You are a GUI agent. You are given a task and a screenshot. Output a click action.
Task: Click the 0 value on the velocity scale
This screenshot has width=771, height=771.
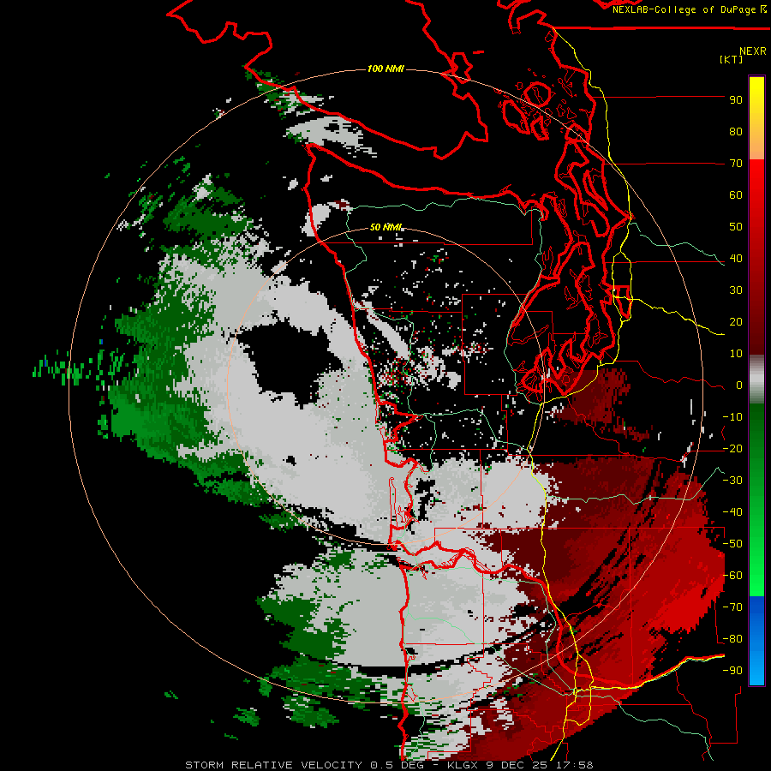[x=739, y=385]
